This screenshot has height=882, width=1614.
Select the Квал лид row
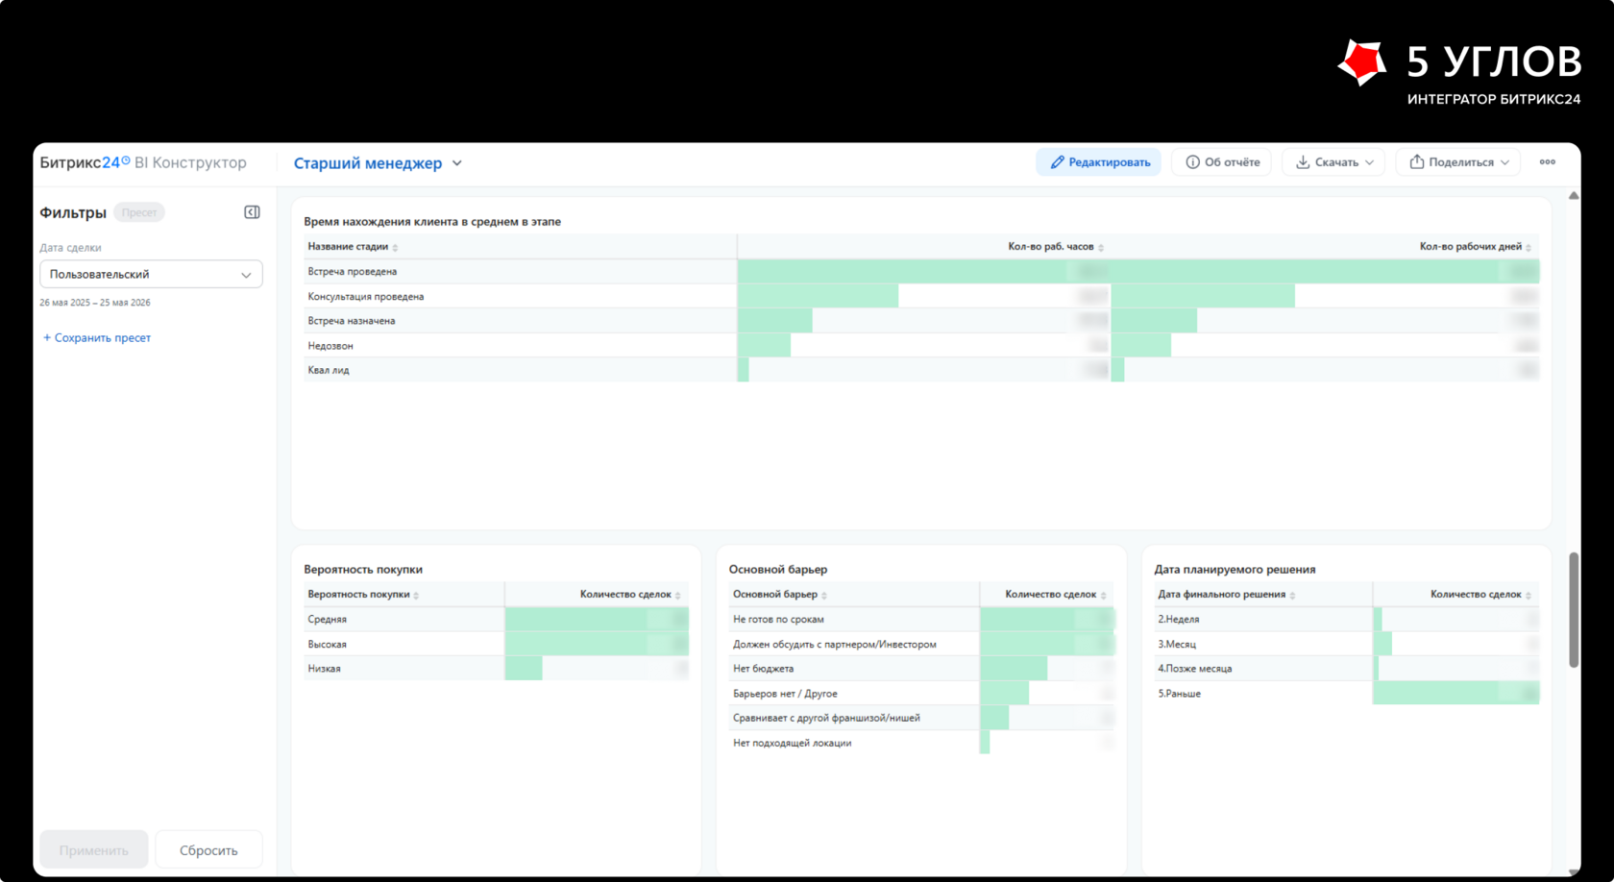pos(921,370)
